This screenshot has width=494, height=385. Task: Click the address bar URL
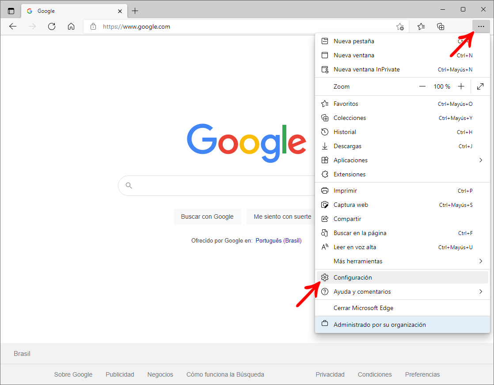pos(137,27)
